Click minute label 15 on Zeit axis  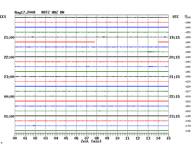click(x=168, y=138)
